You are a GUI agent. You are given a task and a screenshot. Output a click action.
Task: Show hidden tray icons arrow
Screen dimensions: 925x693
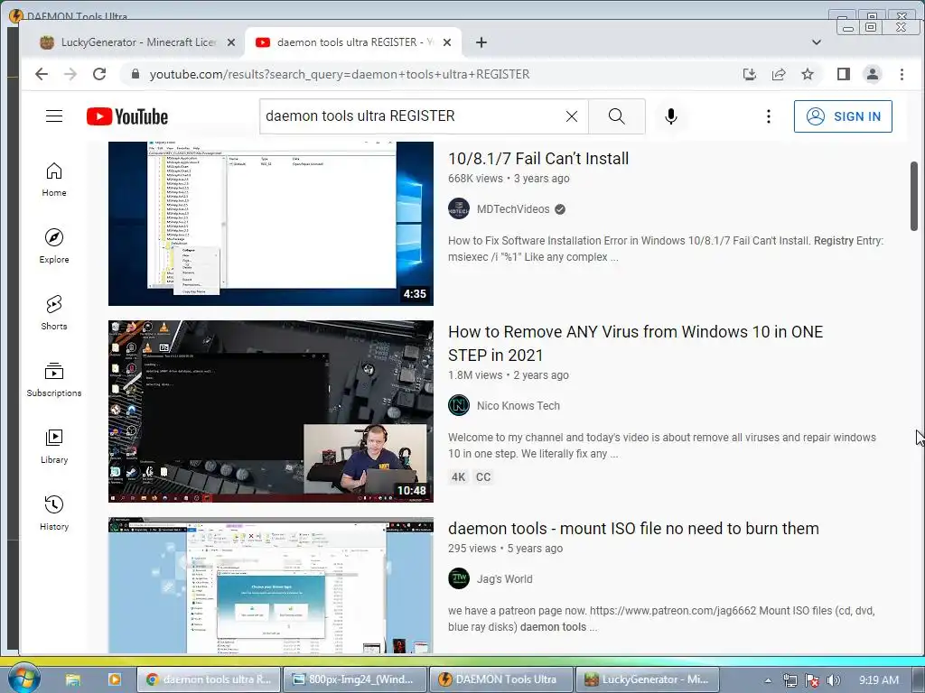(x=768, y=680)
